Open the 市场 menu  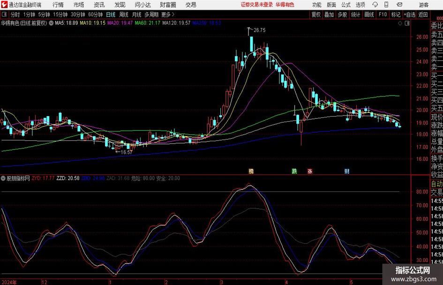click(79, 5)
